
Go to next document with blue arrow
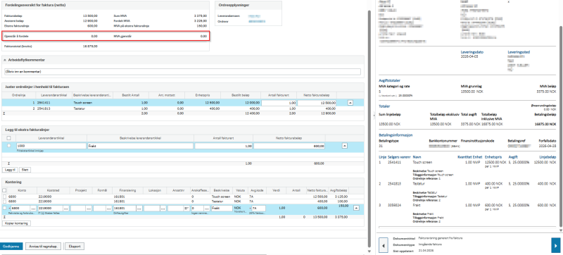pyautogui.click(x=556, y=246)
